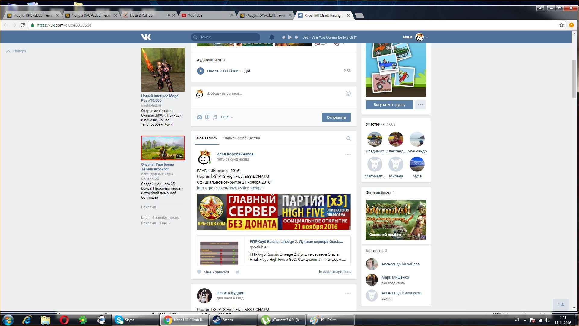The height and width of the screenshot is (326, 579).
Task: Toggle play in the header audio player
Action: (290, 37)
